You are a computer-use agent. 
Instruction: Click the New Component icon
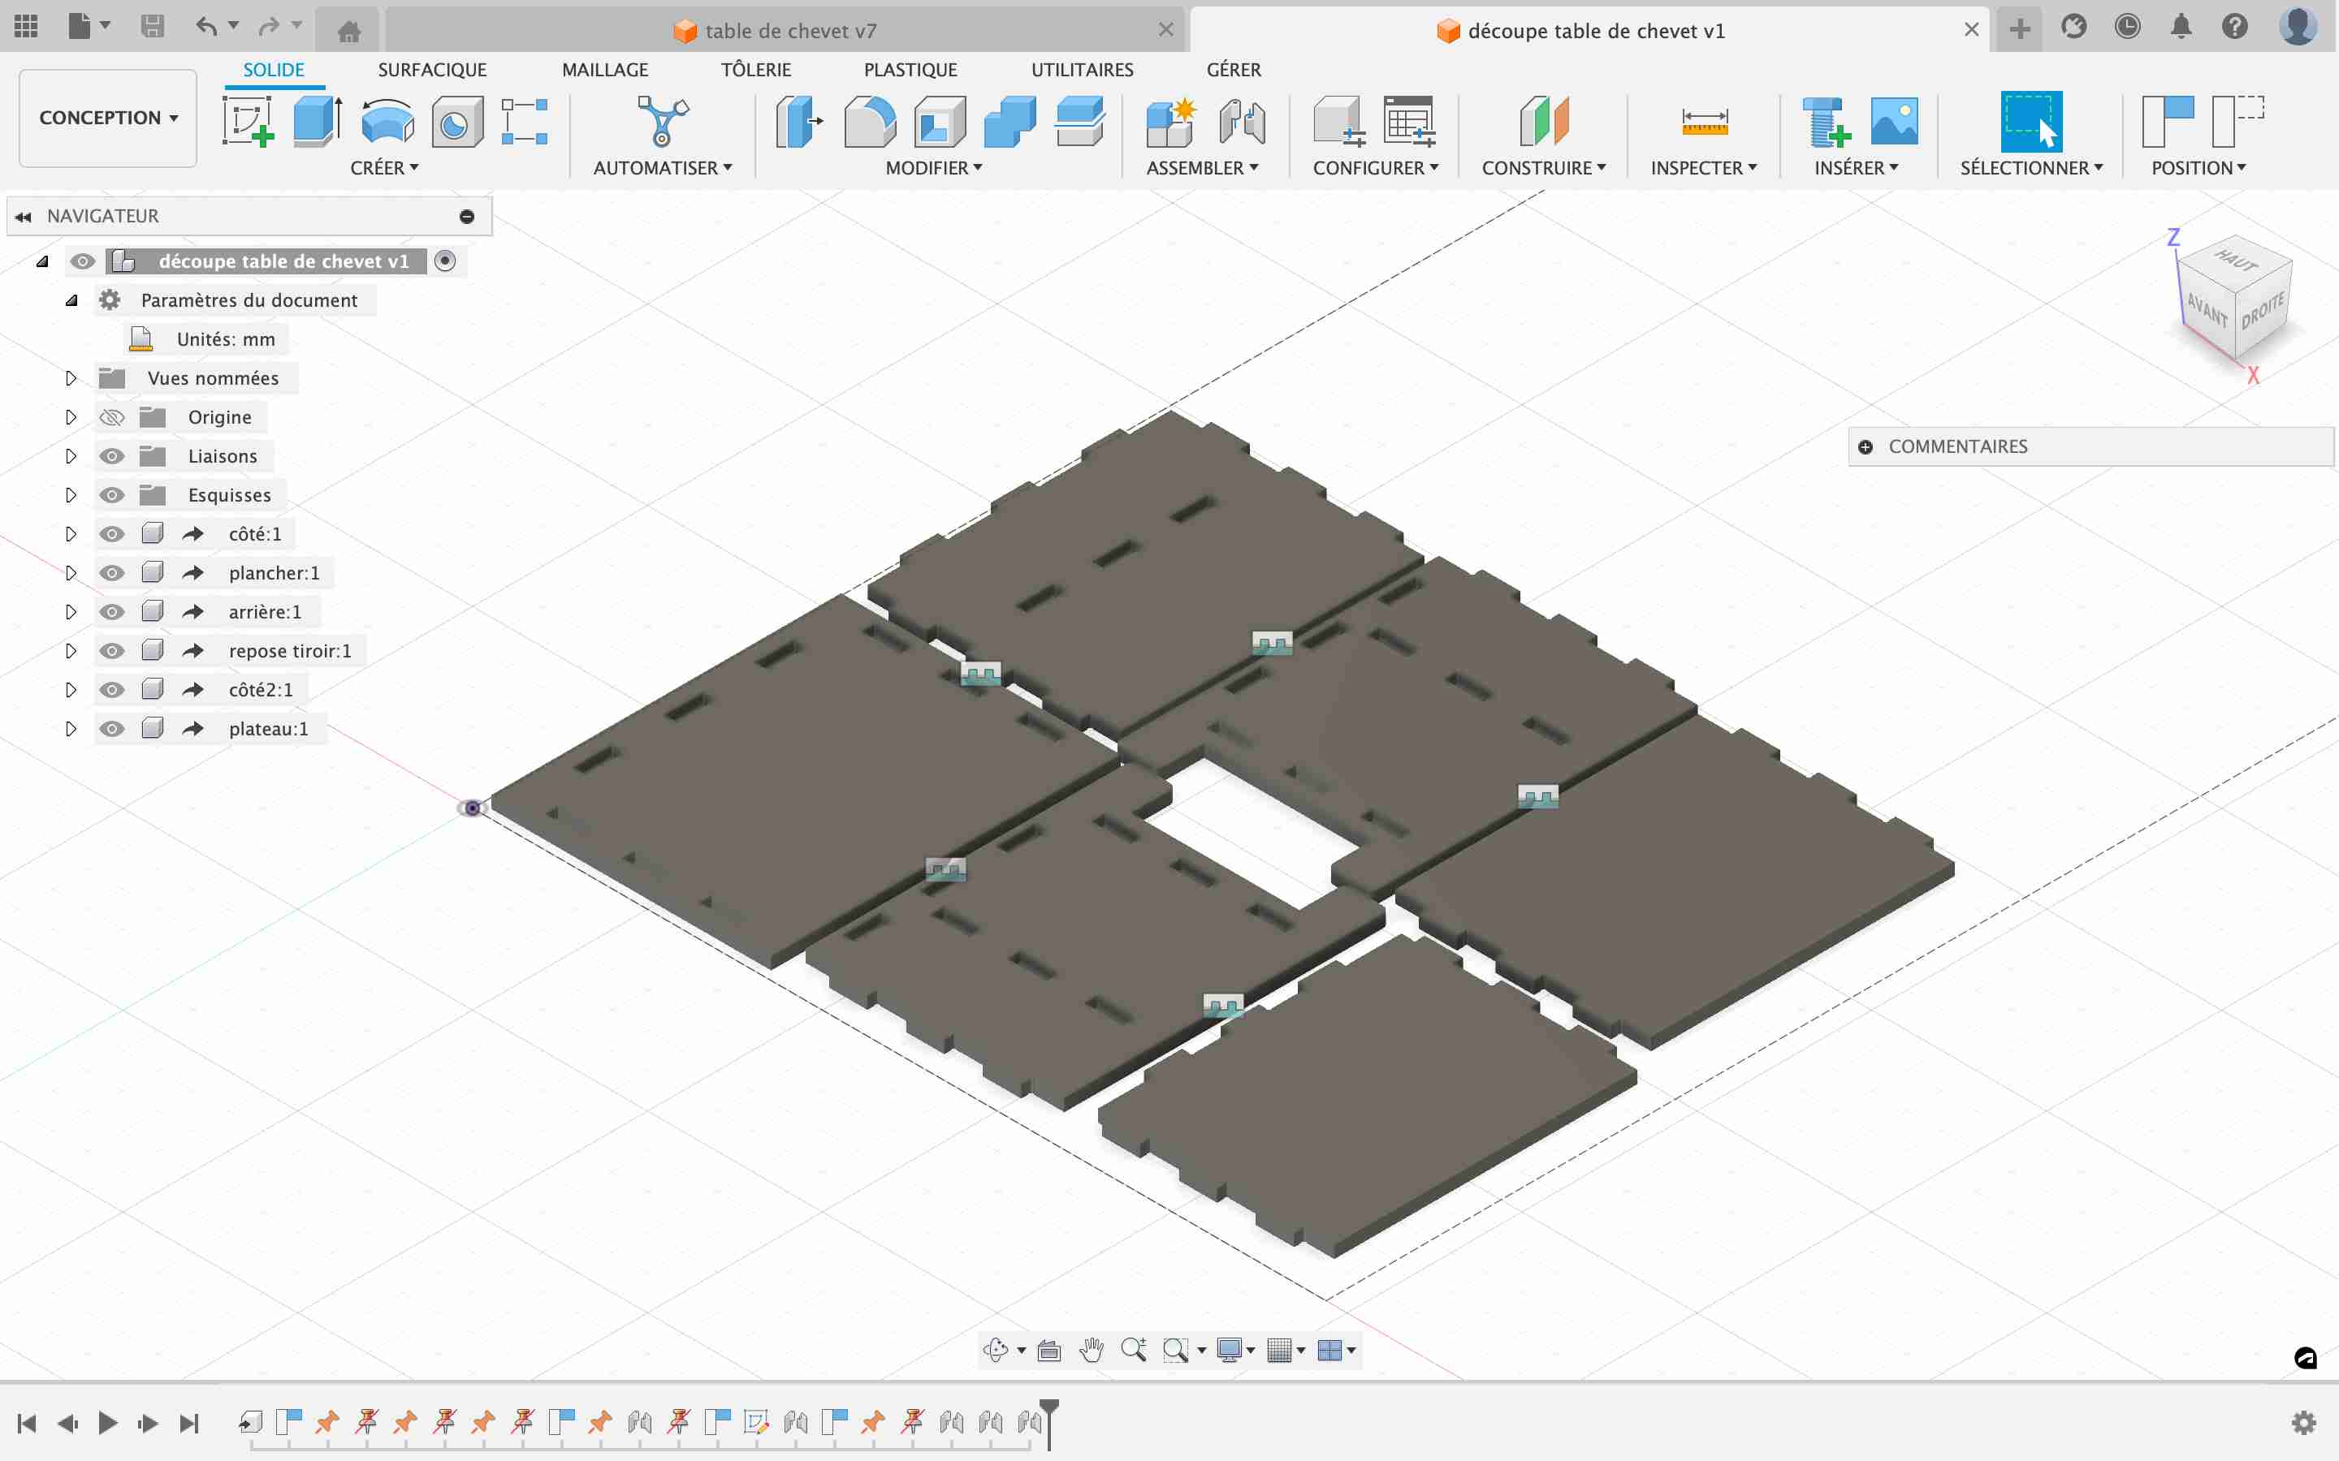click(x=1171, y=122)
